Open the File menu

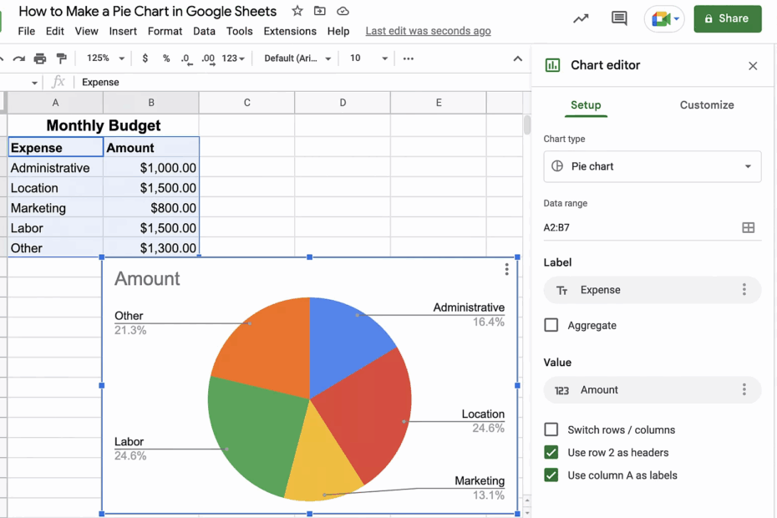click(x=26, y=31)
